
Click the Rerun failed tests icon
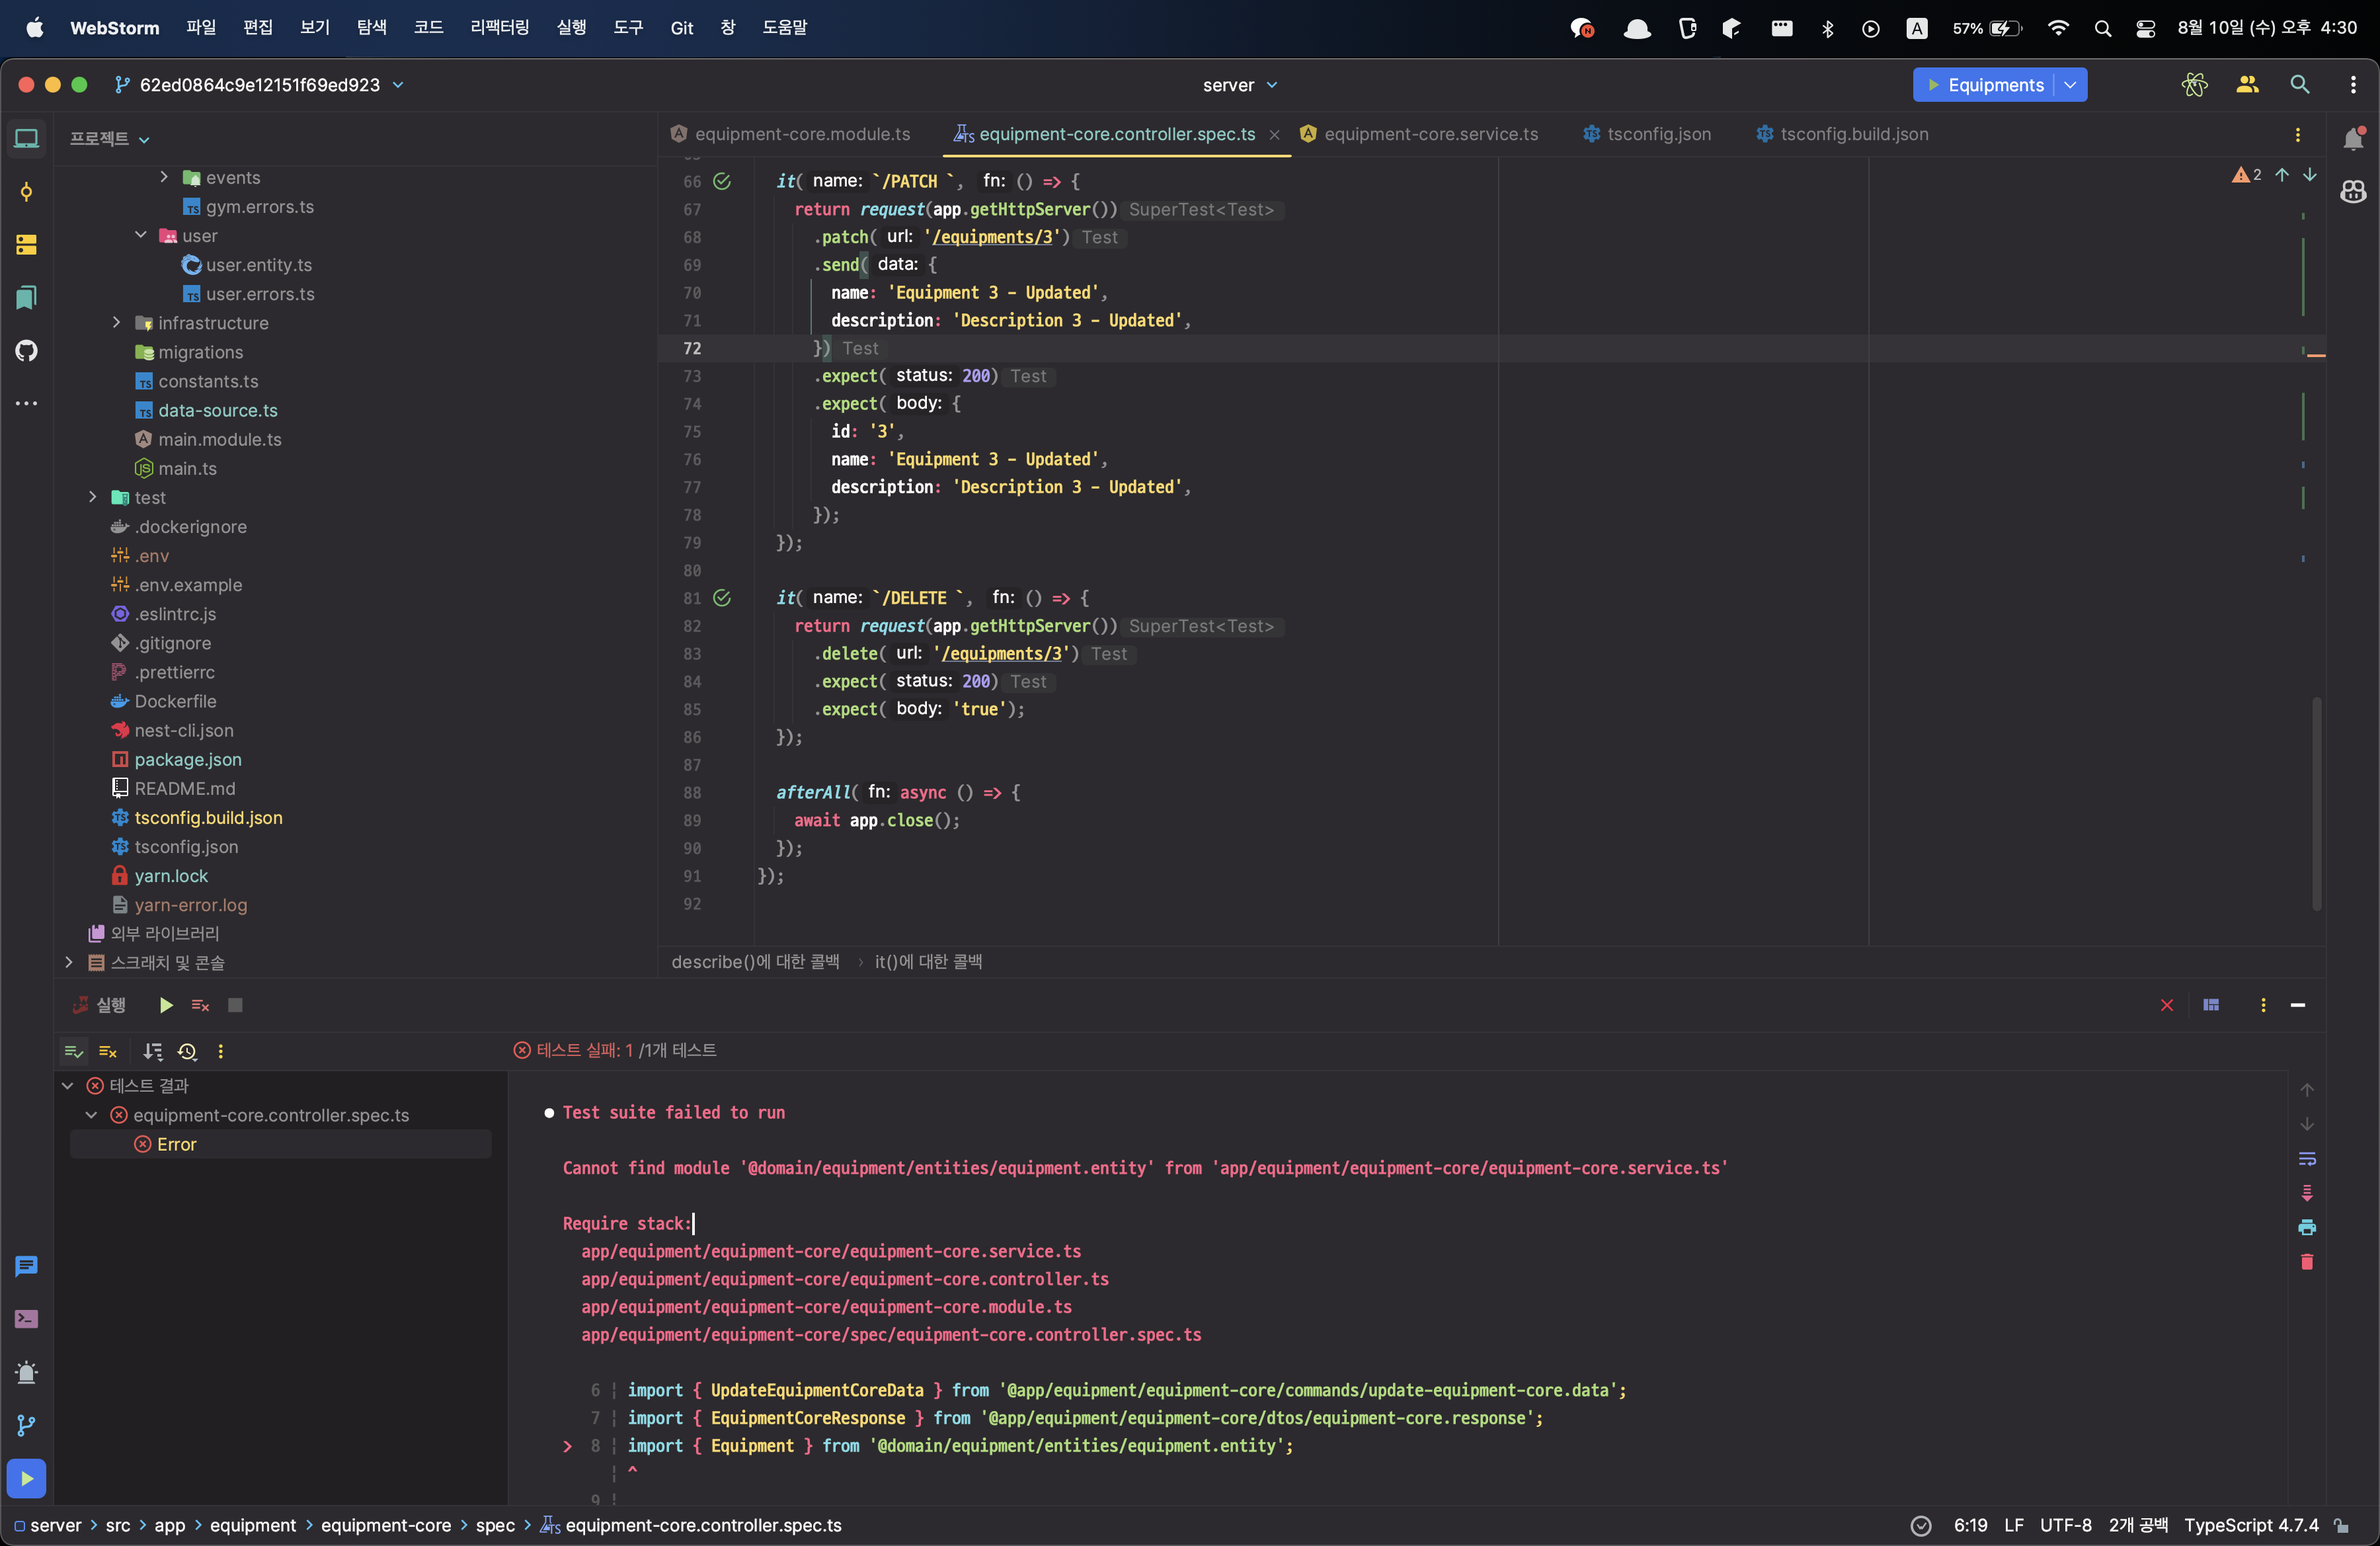click(200, 1005)
